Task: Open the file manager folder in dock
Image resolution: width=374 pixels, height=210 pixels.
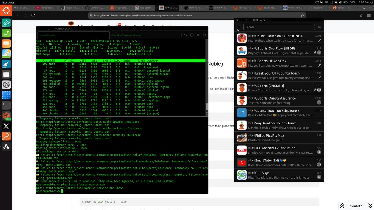Action: (x=6, y=74)
